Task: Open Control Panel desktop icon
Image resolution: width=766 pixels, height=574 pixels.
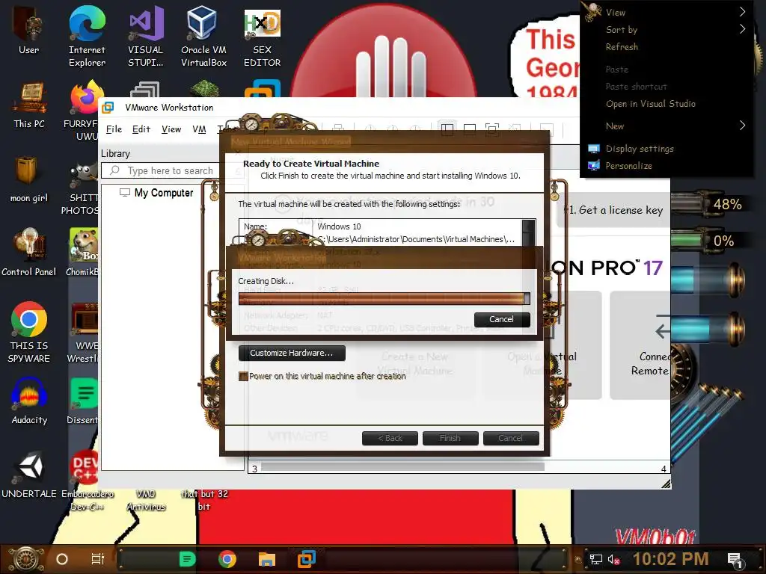Action: click(29, 253)
